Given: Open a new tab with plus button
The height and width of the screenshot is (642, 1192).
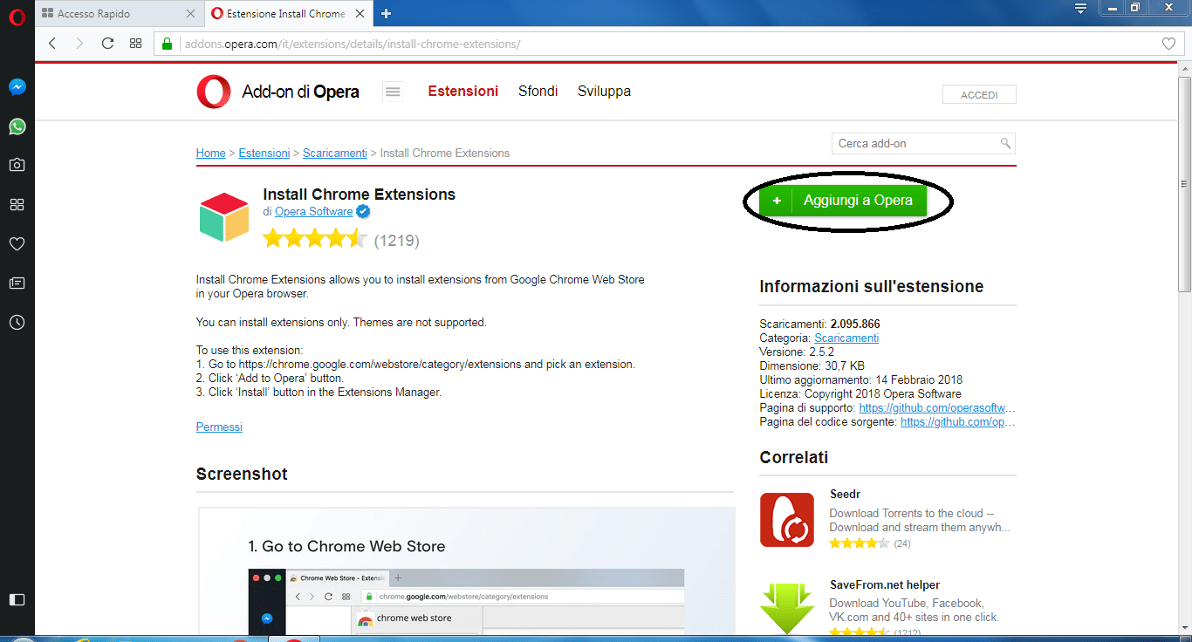Looking at the screenshot, I should click(387, 13).
